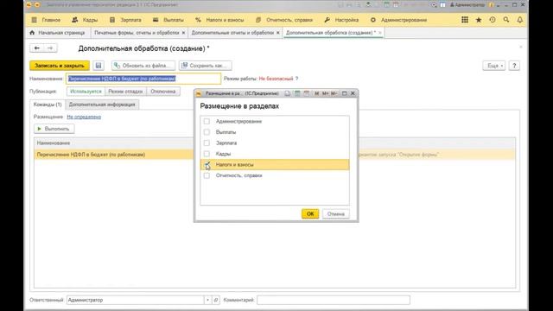Viewport: 553px width, 311px height.
Task: Open the Налоги и взносы section menu
Action: pyautogui.click(x=219, y=20)
